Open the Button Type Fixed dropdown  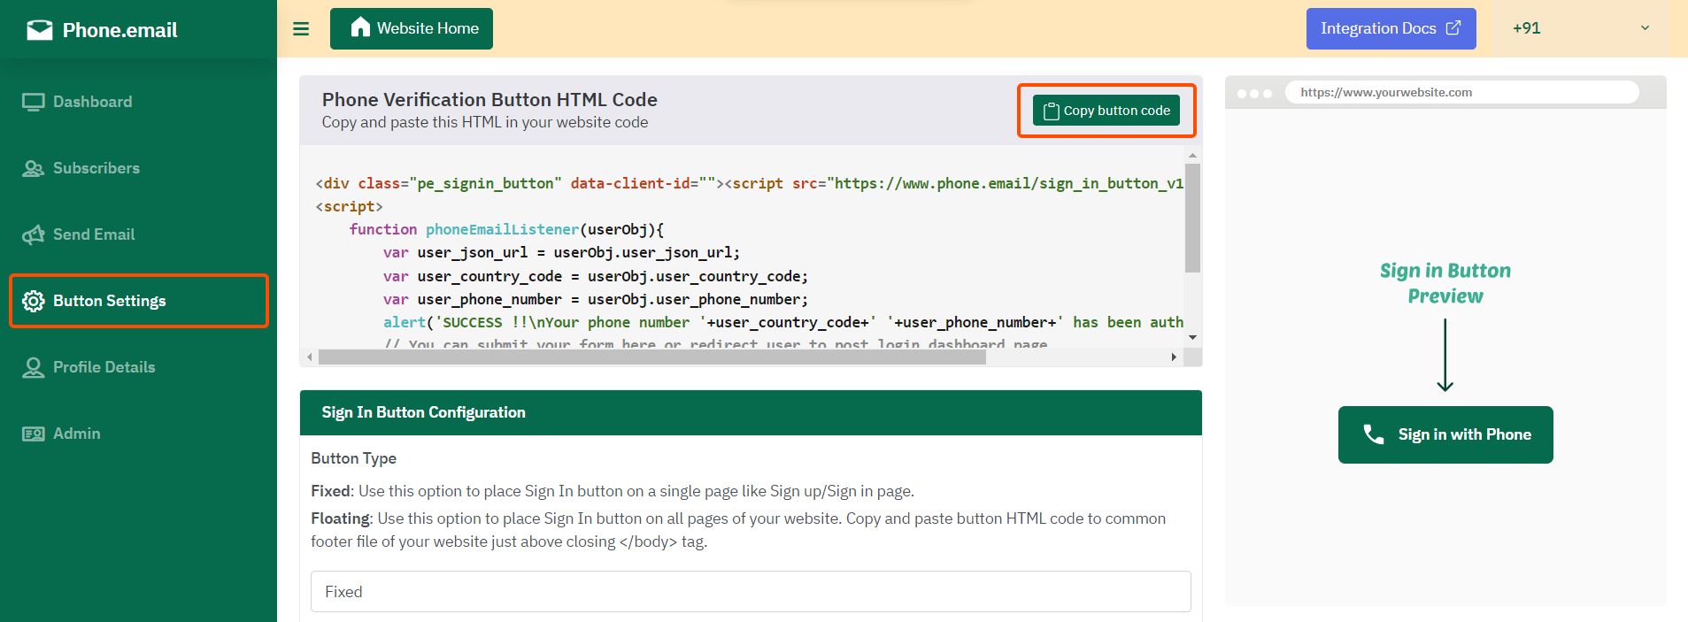751,592
